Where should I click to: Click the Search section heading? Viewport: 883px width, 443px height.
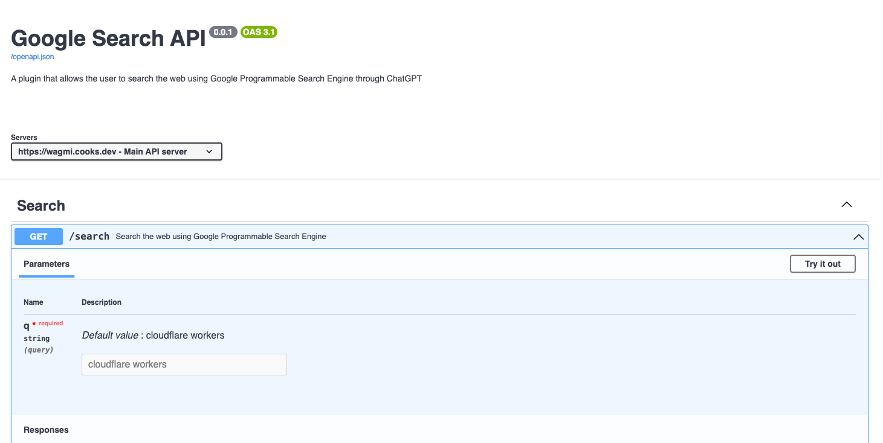pyautogui.click(x=40, y=206)
